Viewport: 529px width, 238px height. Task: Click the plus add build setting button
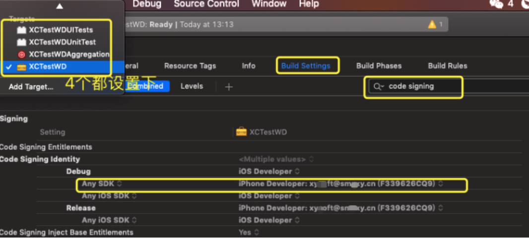(229, 87)
